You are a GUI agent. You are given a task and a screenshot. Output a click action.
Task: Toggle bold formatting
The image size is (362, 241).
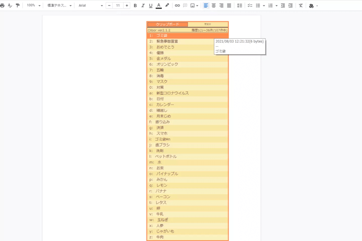click(x=135, y=6)
